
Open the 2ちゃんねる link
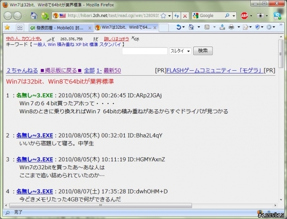tap(22, 70)
